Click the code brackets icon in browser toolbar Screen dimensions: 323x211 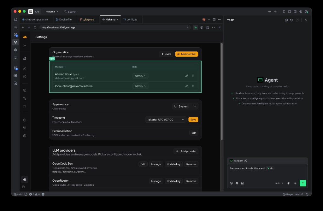click(x=214, y=27)
